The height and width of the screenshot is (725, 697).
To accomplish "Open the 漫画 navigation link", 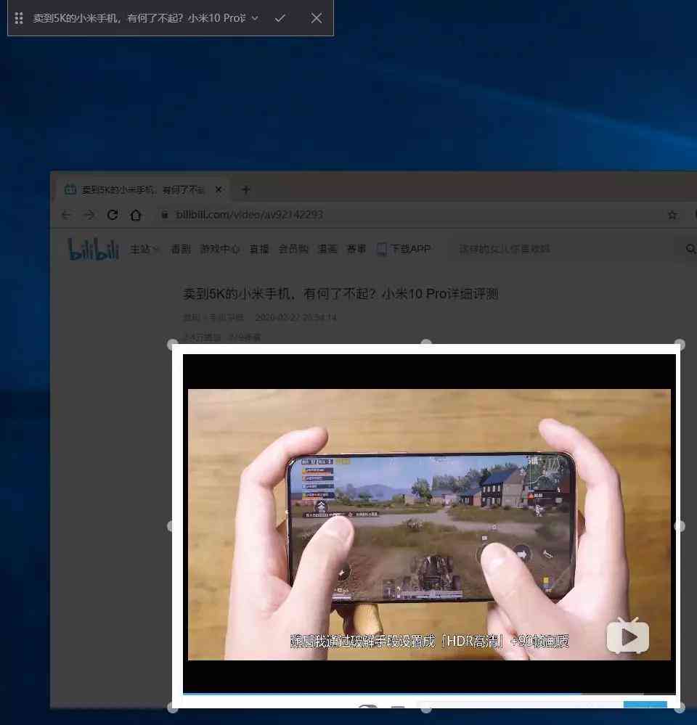I will click(x=327, y=249).
